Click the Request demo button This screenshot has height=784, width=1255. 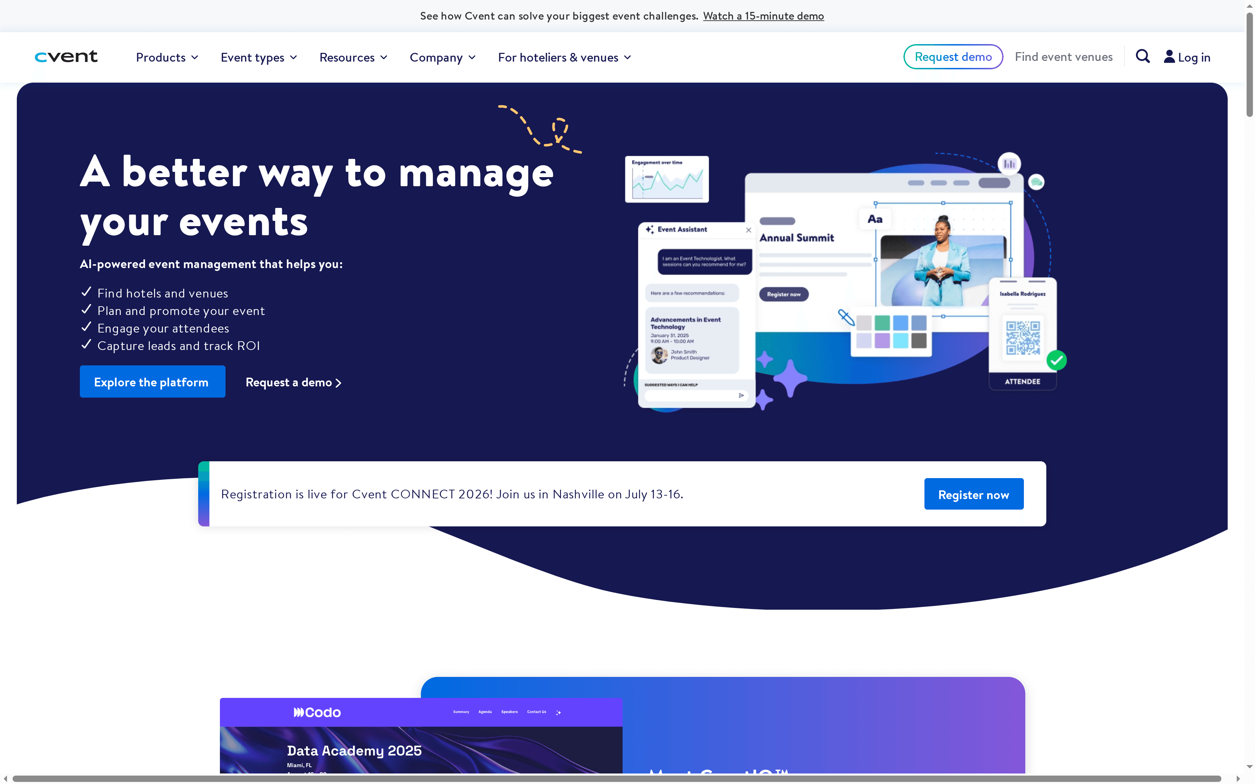(x=953, y=56)
